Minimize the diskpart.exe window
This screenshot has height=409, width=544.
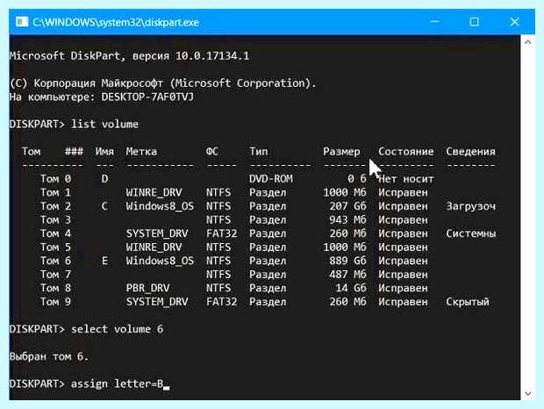click(x=434, y=22)
